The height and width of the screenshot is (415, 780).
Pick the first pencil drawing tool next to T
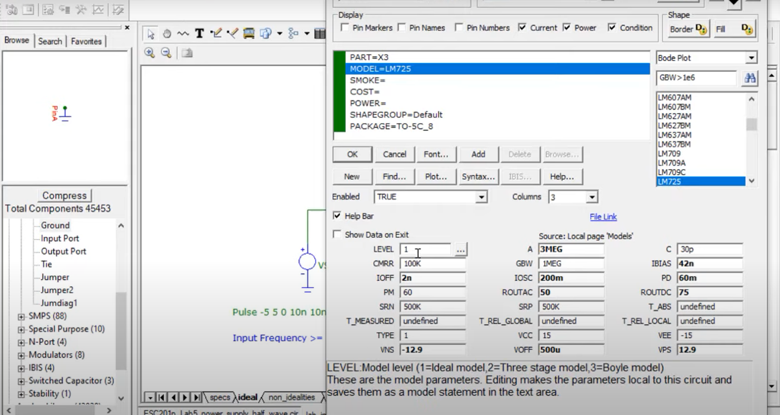click(x=216, y=33)
